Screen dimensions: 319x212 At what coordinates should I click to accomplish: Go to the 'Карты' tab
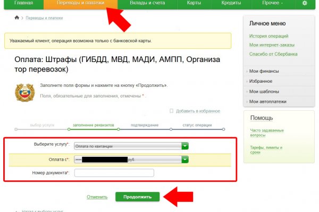pos(194,3)
